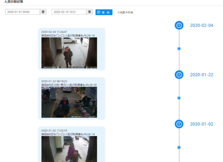
Task: Click the clock icon for 2020-01-02
Action: (179, 124)
